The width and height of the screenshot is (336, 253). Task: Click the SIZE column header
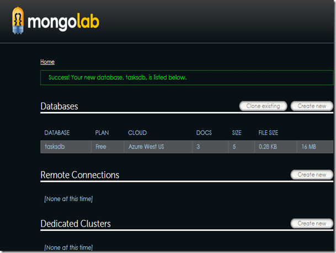(237, 133)
